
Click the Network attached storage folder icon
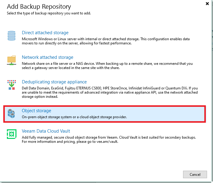pos(12,60)
